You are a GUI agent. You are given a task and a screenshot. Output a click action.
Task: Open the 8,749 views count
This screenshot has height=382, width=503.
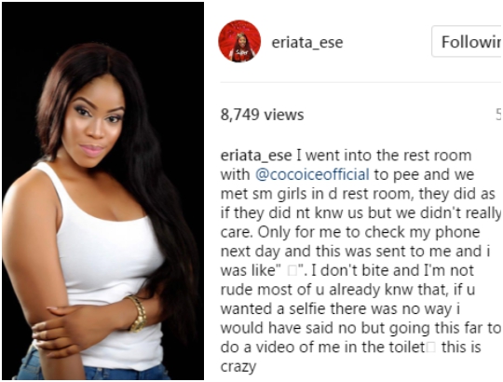click(262, 115)
